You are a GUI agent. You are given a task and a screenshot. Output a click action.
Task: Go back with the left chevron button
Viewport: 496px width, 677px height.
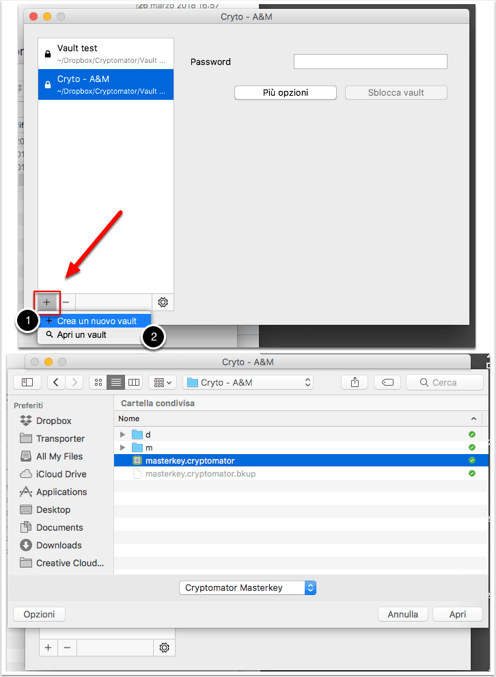tap(56, 382)
